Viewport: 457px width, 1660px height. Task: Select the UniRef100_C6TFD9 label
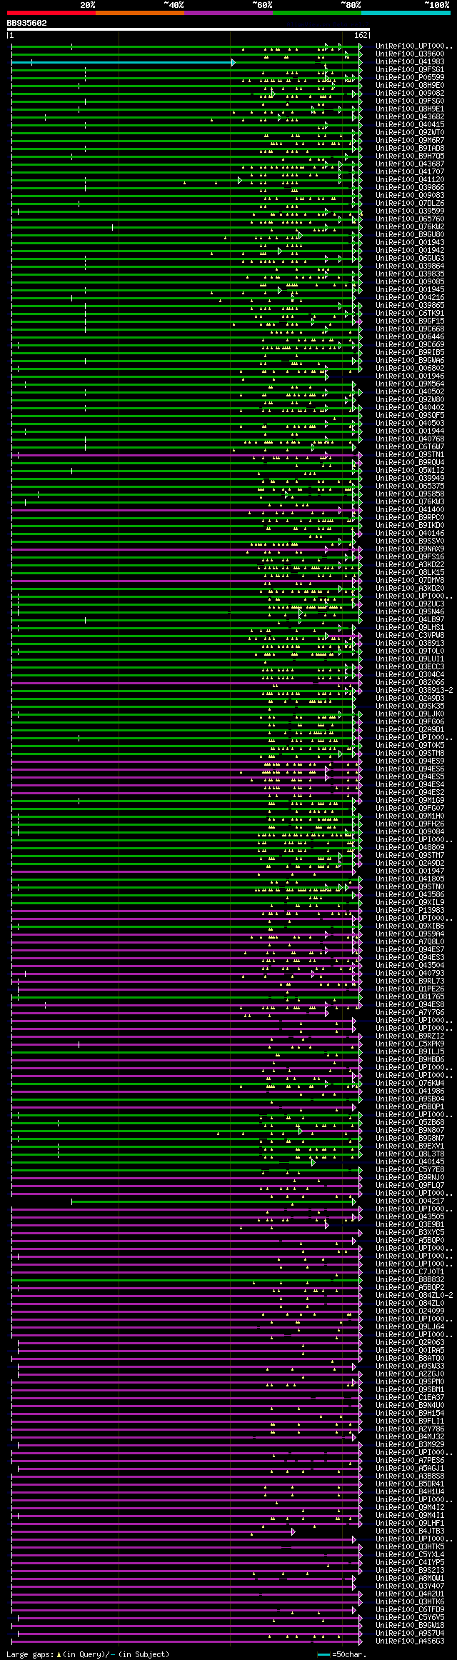(x=410, y=1610)
